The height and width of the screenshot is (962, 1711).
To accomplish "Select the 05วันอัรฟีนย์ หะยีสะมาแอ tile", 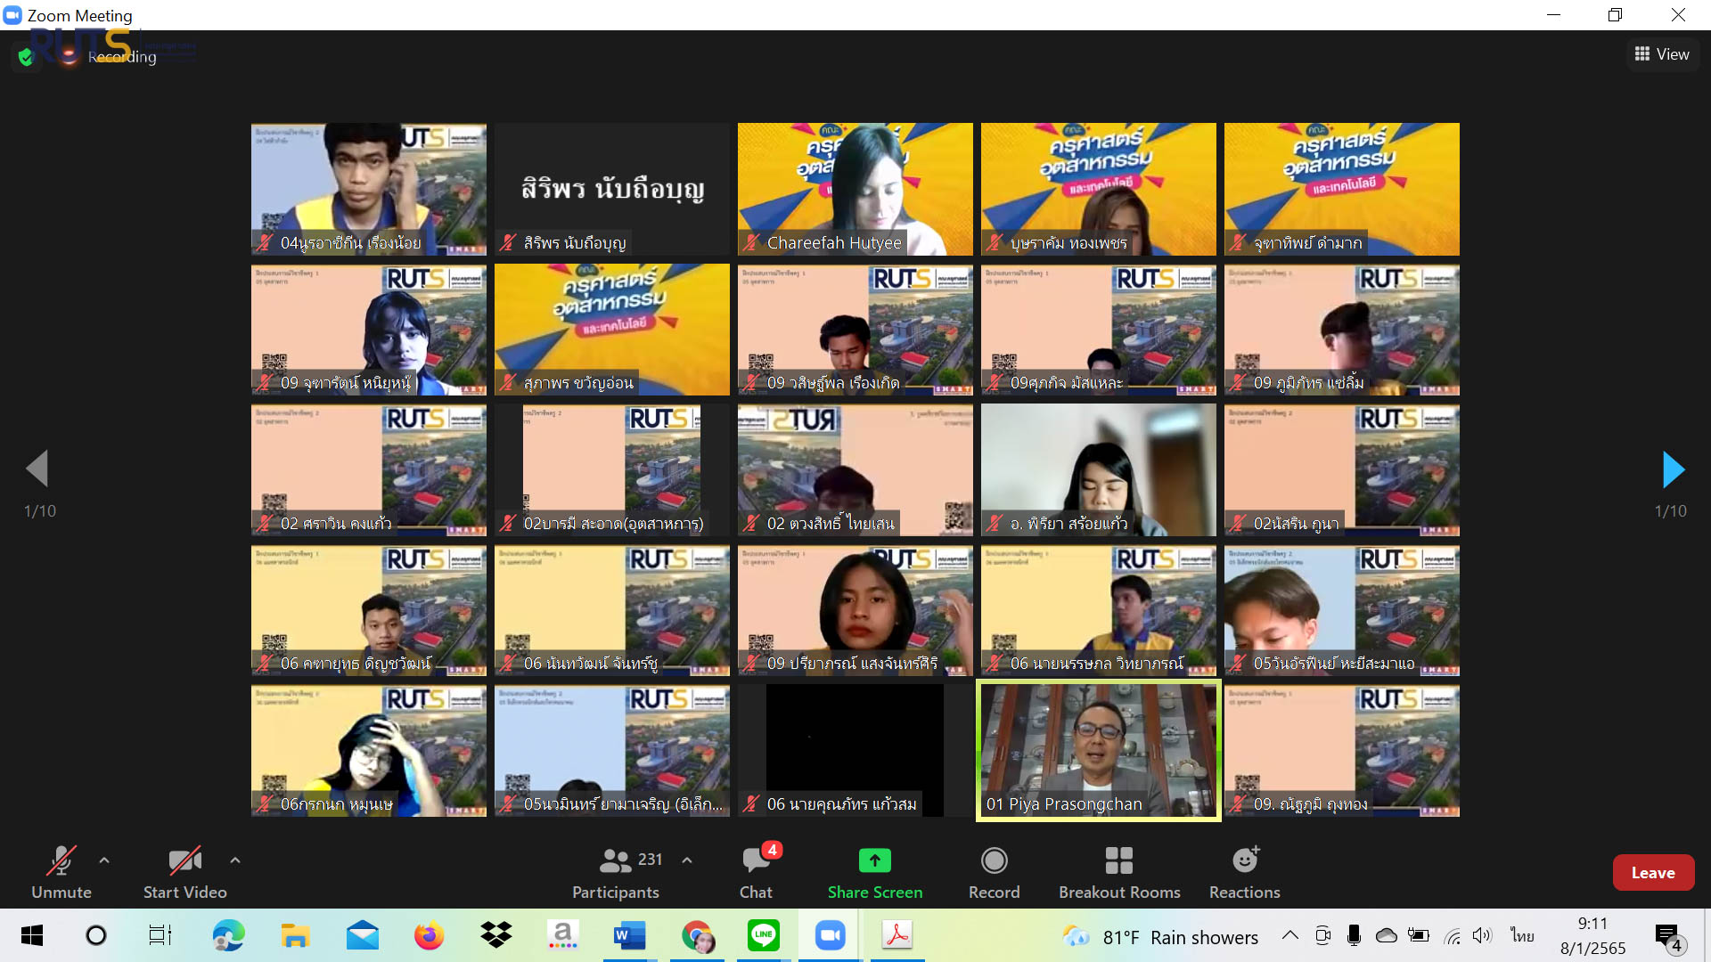I will click(x=1341, y=610).
